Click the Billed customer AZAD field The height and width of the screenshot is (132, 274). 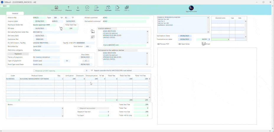point(126,18)
